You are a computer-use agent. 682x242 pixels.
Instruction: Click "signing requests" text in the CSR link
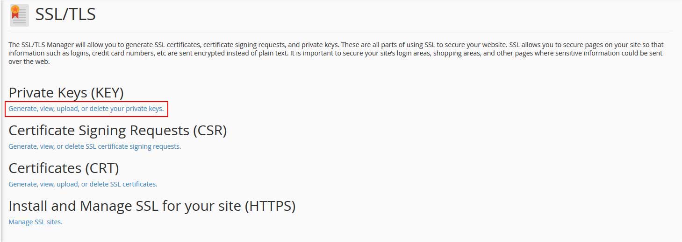coord(155,146)
